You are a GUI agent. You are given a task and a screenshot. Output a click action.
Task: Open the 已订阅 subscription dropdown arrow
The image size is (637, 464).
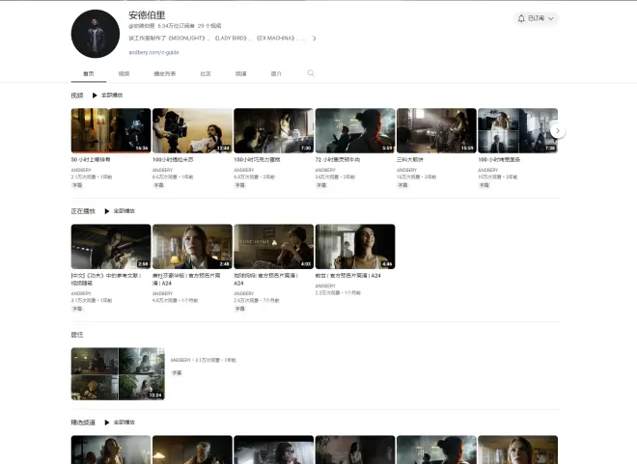[x=552, y=18]
